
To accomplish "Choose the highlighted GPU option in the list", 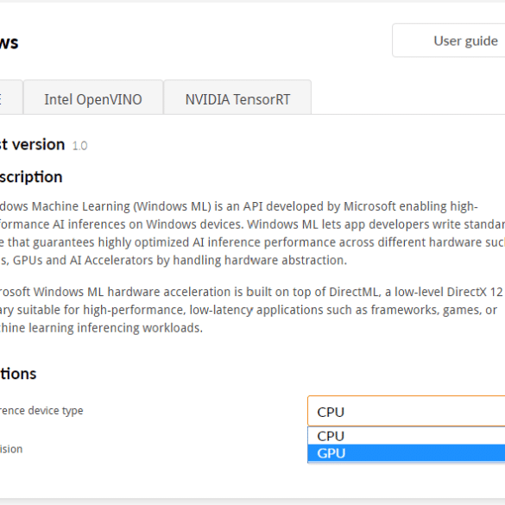I will click(x=407, y=453).
